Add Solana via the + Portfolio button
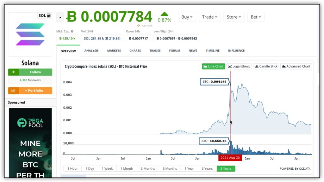 (30, 91)
